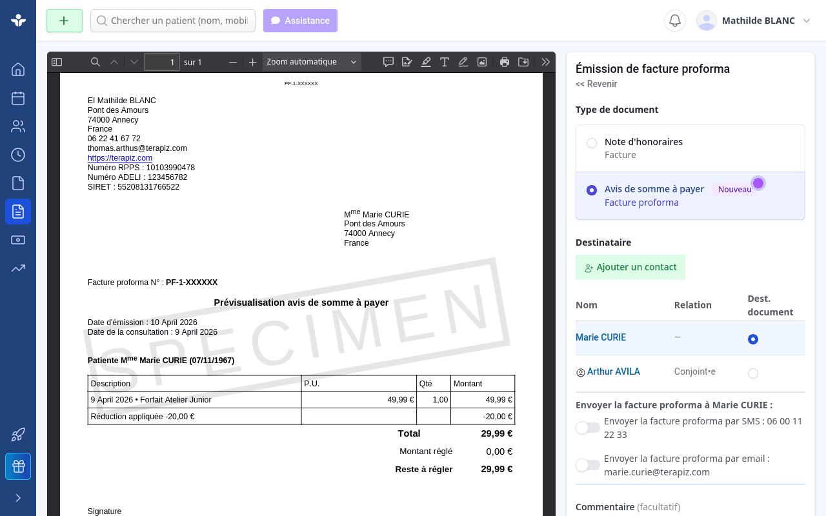Click the purple dot beside Nouveau

point(758,183)
